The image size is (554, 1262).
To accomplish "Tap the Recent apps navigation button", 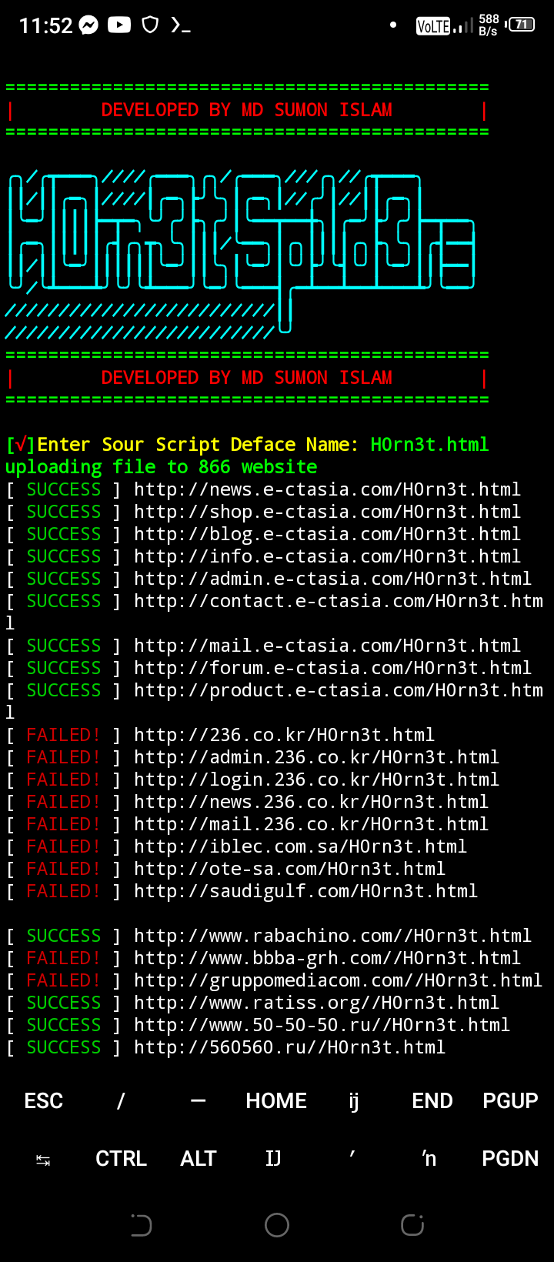I will 412,1224.
